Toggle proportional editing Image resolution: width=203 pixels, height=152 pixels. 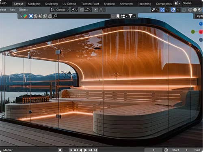[x=95, y=10]
